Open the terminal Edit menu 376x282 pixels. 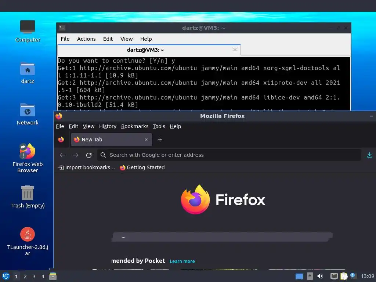tap(108, 39)
